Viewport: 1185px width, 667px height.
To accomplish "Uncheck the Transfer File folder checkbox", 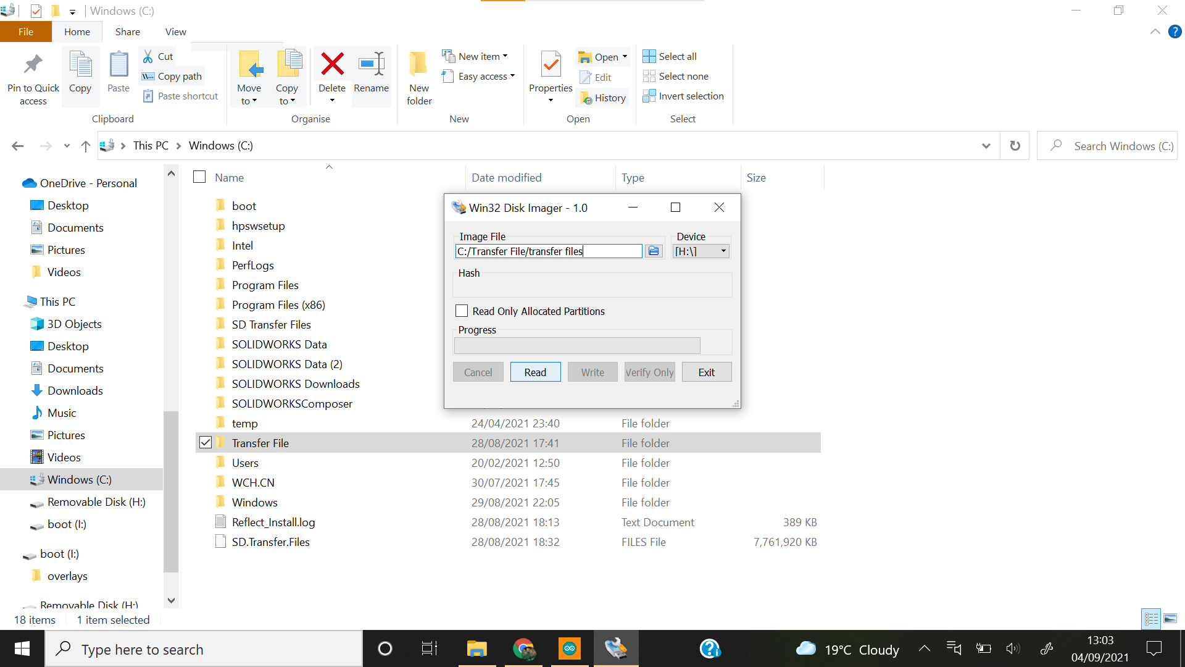I will coord(206,442).
